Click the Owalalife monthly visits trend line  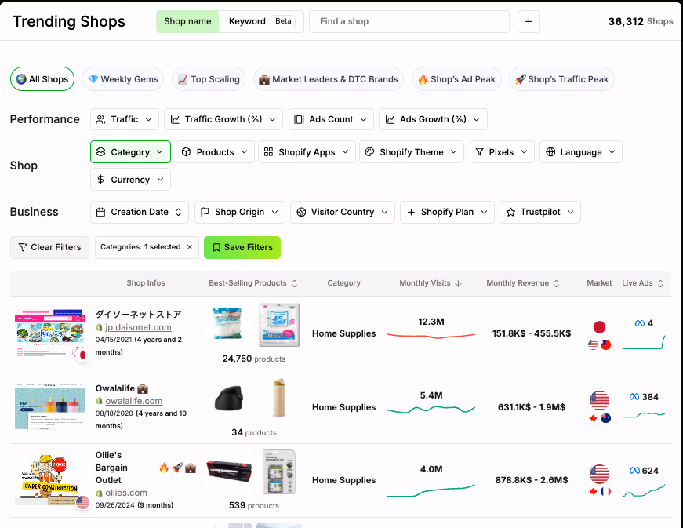pyautogui.click(x=431, y=410)
